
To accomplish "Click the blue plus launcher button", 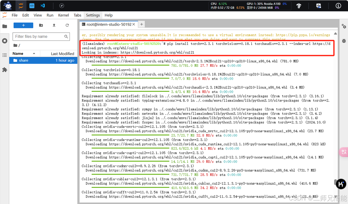I will 23,25.
